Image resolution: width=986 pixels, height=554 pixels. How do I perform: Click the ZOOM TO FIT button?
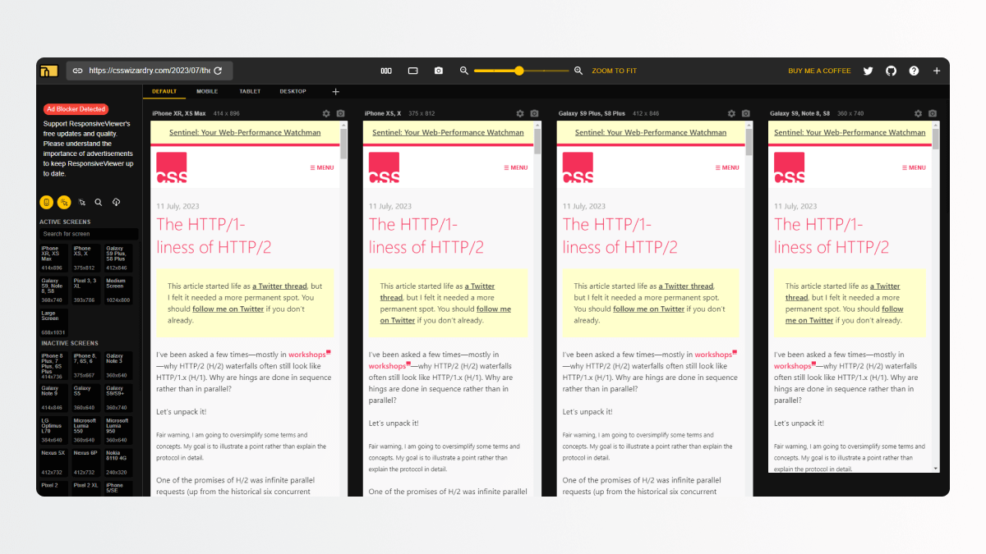614,71
